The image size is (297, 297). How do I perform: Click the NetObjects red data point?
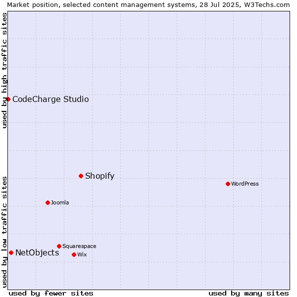pyautogui.click(x=11, y=252)
